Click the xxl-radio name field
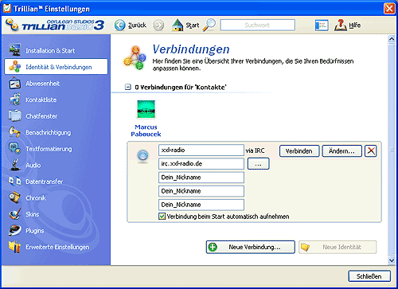 201,150
